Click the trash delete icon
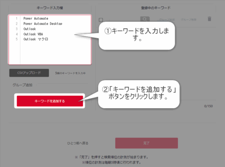This screenshot has width=225, height=167. point(210,19)
